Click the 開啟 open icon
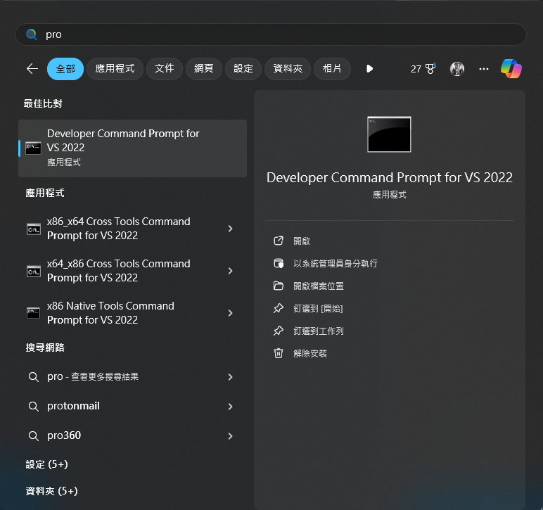This screenshot has height=510, width=543. coord(279,241)
